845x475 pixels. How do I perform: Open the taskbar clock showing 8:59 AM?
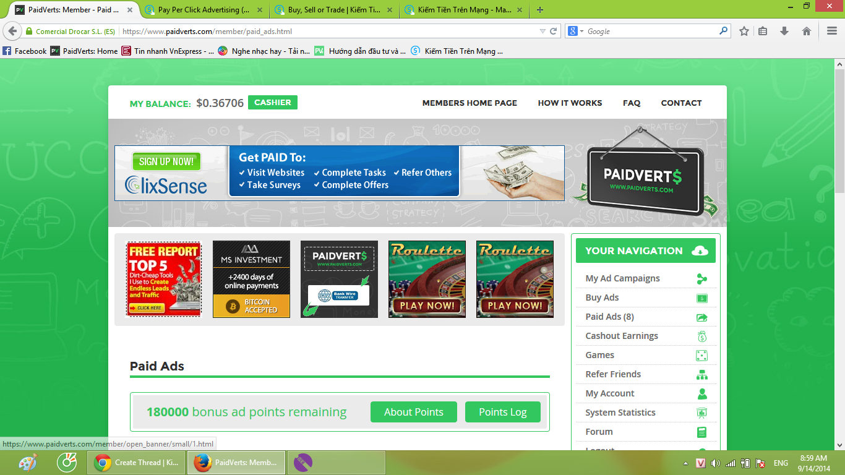813,463
